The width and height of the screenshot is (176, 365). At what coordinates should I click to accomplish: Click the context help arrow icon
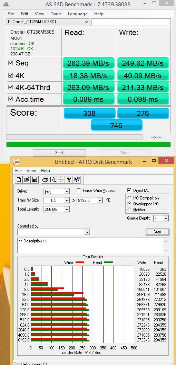pyautogui.click(x=77, y=179)
